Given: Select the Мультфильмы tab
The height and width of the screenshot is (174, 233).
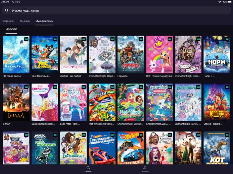Looking at the screenshot, I should click(x=44, y=21).
